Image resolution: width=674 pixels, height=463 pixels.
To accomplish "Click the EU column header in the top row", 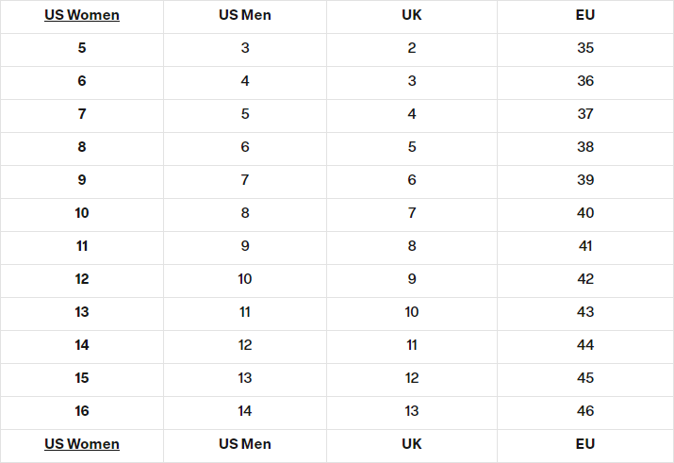I will 585,15.
